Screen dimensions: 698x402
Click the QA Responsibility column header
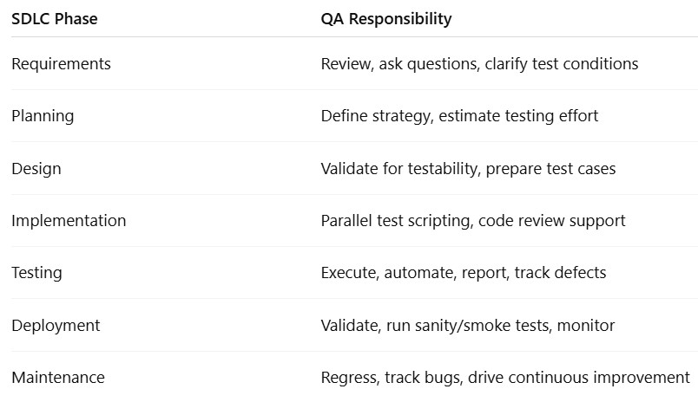pos(386,19)
